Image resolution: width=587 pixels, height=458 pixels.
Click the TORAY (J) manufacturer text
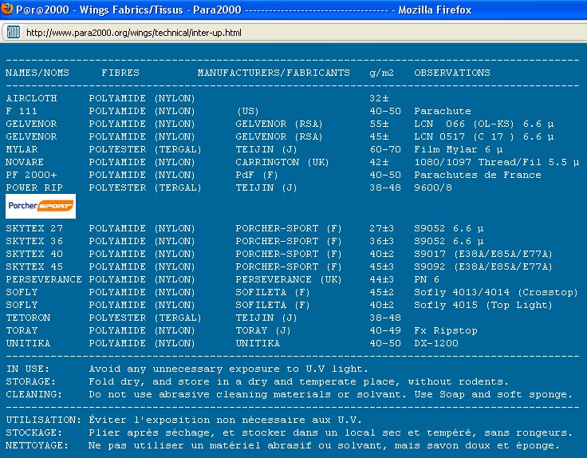263,330
